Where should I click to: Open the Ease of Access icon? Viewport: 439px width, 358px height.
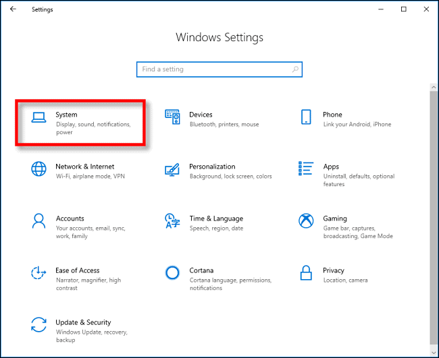pos(38,272)
